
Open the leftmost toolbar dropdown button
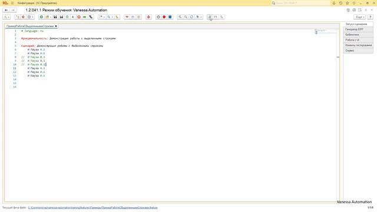pos(6,17)
